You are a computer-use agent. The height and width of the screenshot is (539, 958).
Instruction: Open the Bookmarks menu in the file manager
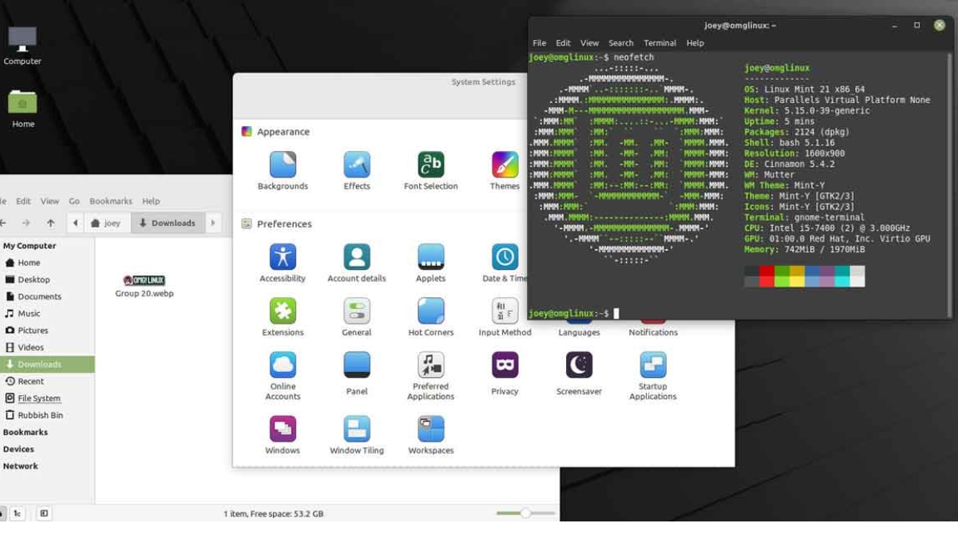pos(110,201)
